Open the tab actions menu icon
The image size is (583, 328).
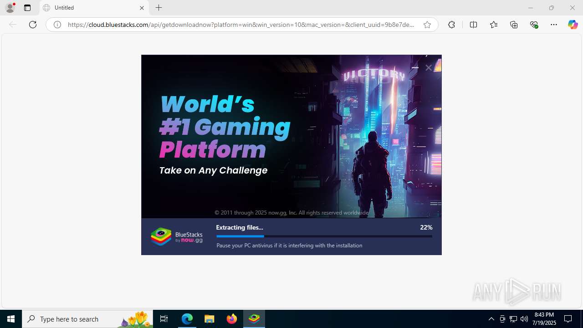pos(27,8)
